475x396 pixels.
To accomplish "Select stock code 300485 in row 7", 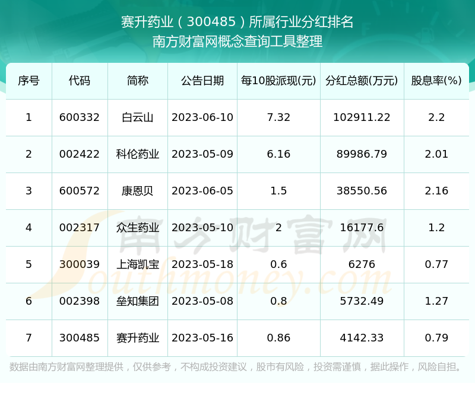I will [80, 338].
